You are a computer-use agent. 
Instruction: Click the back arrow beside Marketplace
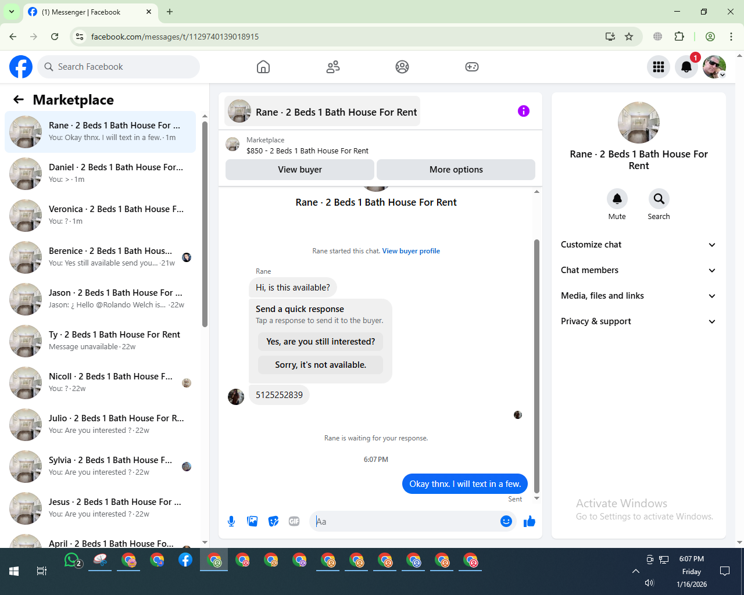tap(19, 99)
